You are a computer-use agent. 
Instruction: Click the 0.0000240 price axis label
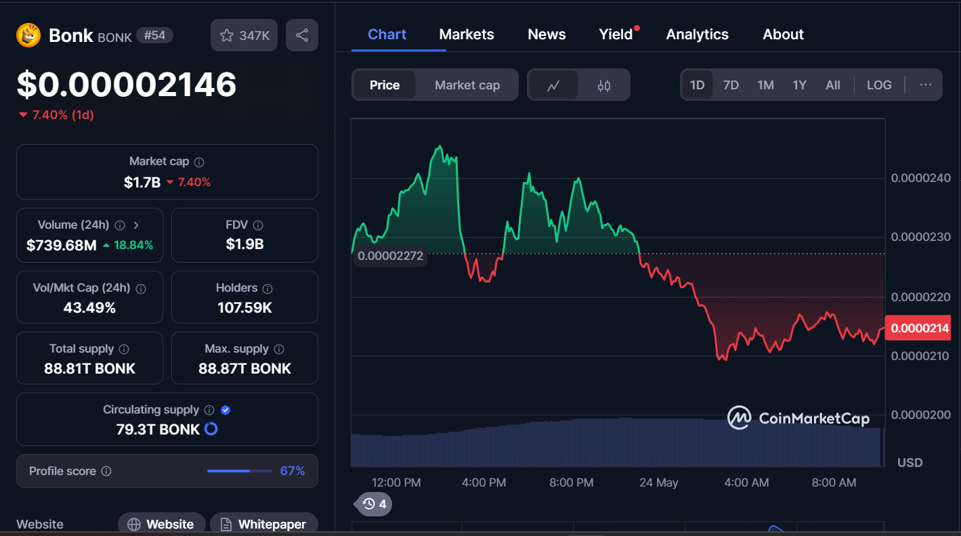[920, 178]
